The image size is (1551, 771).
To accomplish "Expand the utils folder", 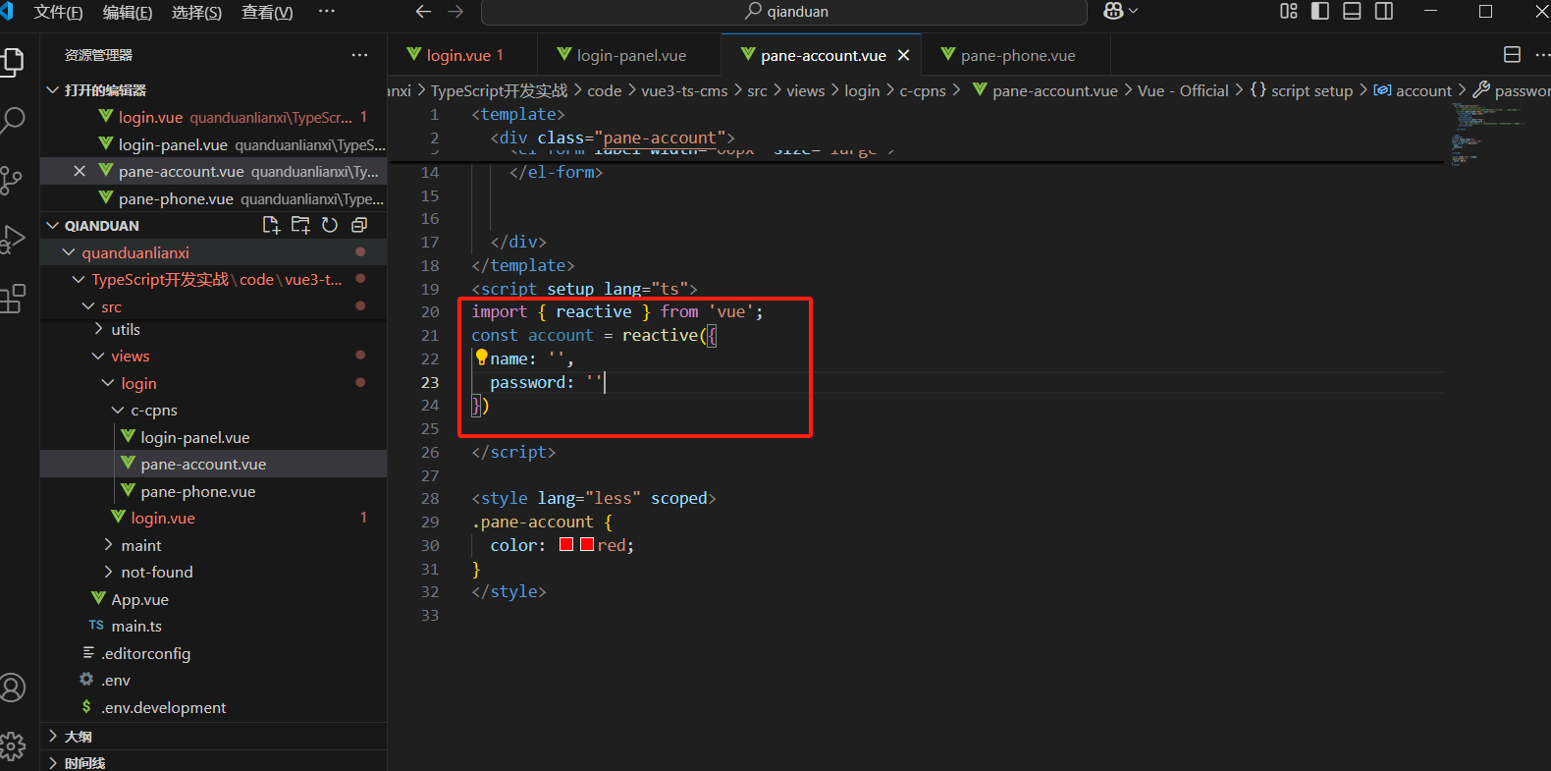I will [x=98, y=329].
